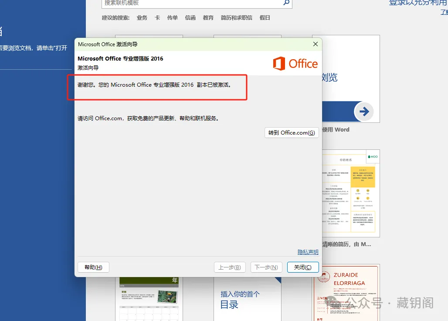Click 登录以充分利用 sign-in text
448x321 pixels.
click(418, 3)
